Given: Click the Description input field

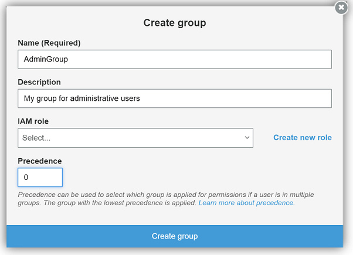Looking at the screenshot, I should click(x=175, y=98).
